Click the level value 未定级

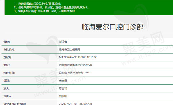pos(63,81)
